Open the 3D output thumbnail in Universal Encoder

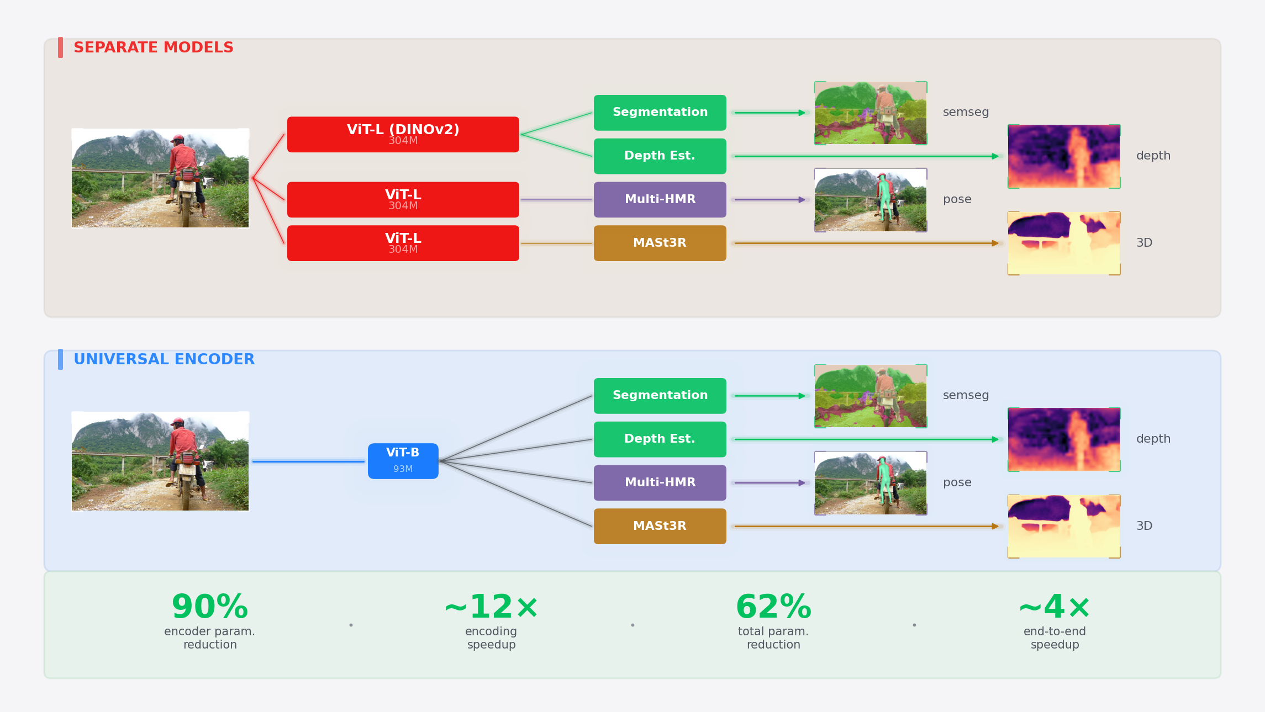[1064, 526]
